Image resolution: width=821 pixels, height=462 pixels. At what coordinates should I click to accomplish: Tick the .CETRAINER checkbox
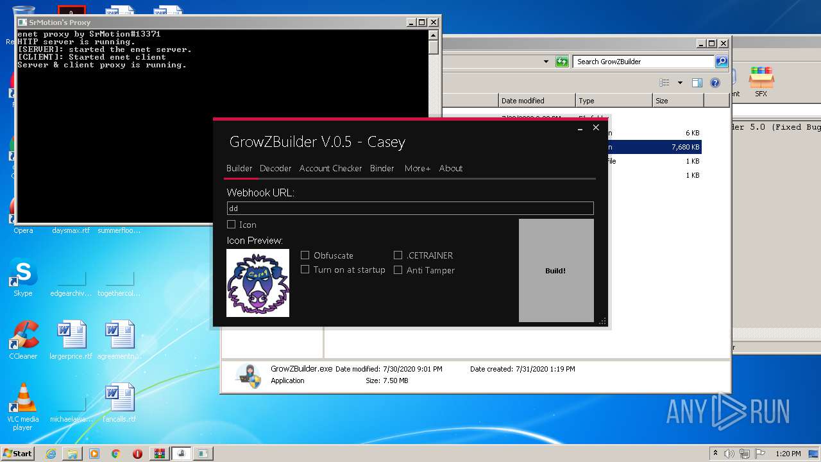pyautogui.click(x=398, y=255)
